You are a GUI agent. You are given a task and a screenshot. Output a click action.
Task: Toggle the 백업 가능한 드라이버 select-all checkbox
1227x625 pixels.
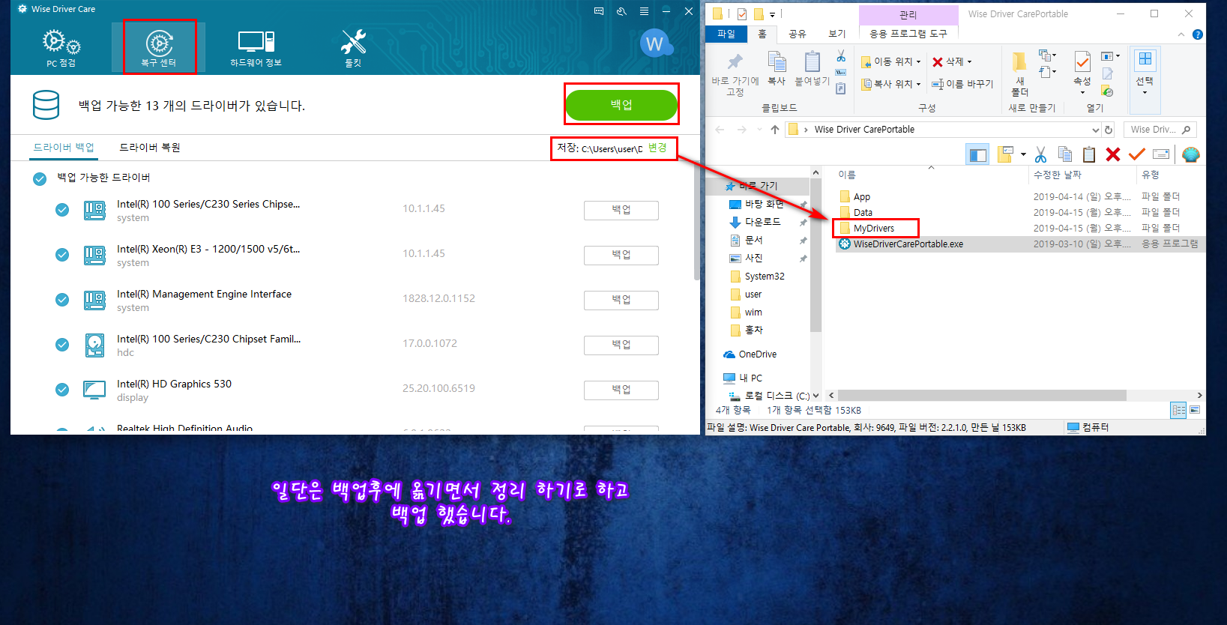[40, 179]
